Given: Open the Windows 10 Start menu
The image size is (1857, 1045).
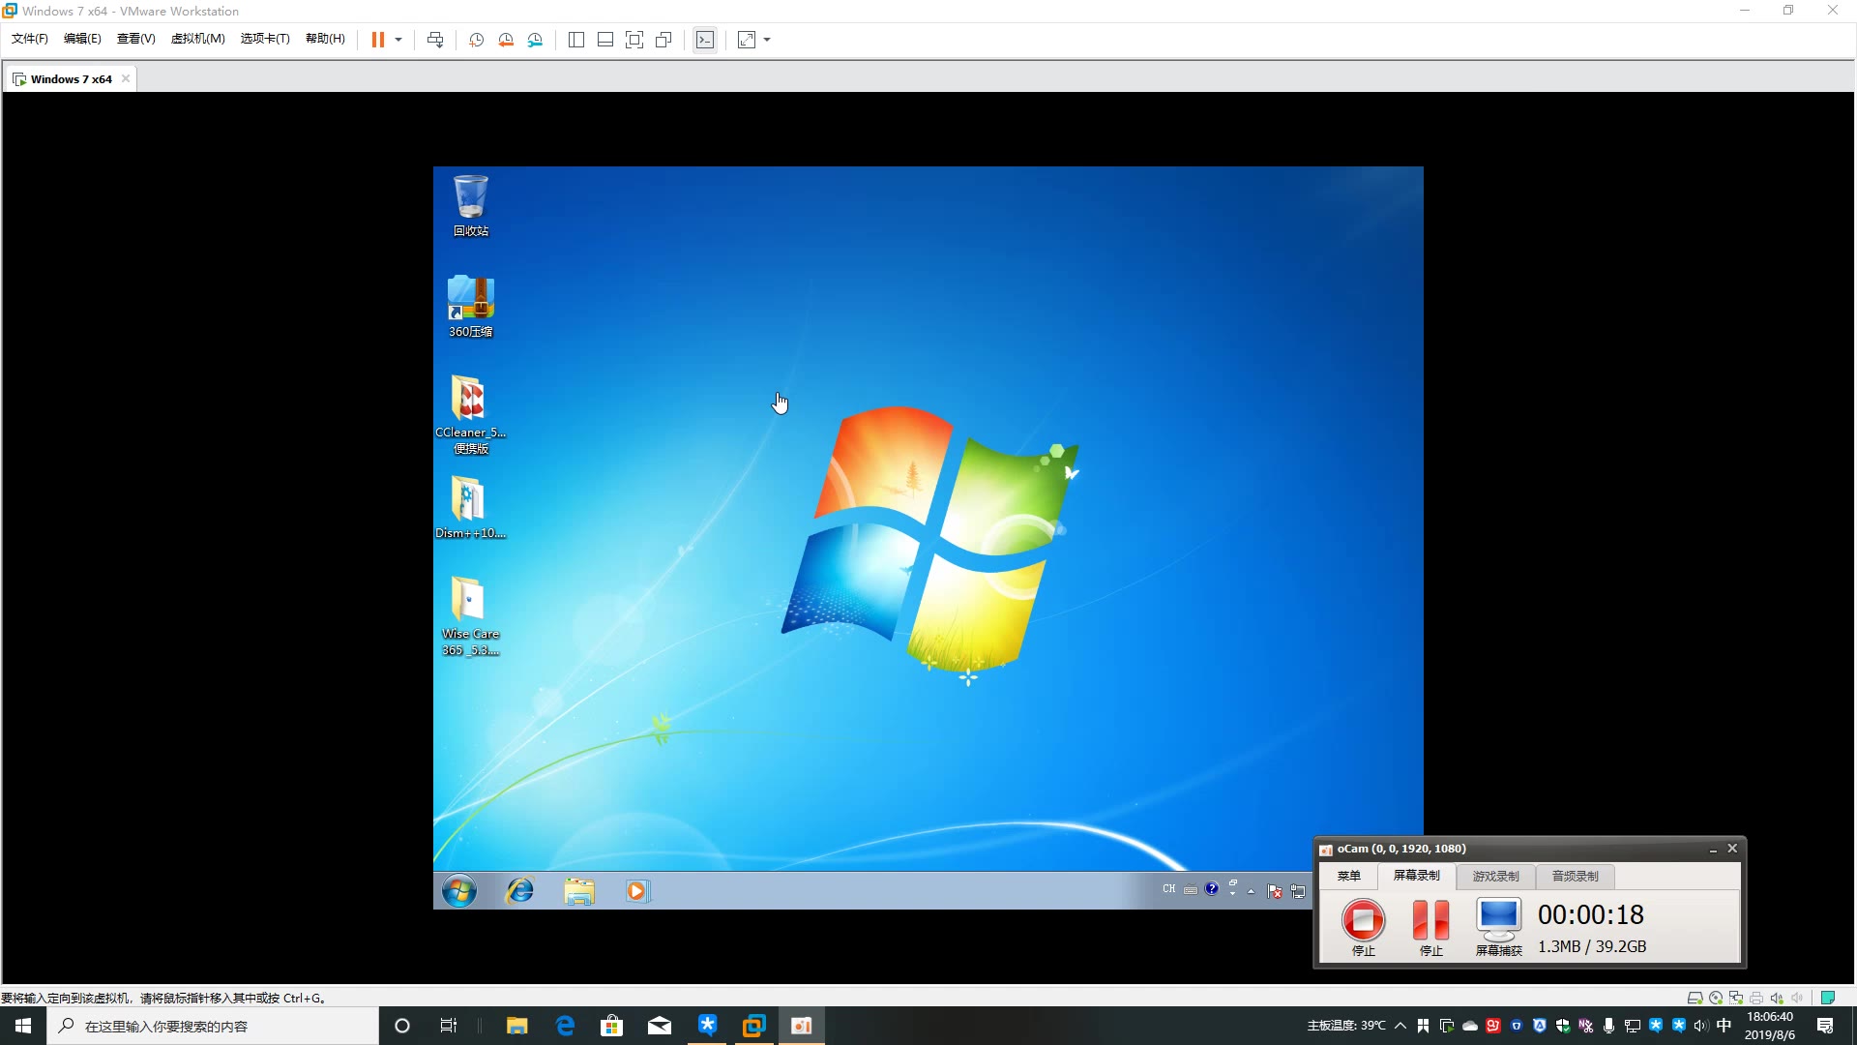Looking at the screenshot, I should tap(23, 1026).
